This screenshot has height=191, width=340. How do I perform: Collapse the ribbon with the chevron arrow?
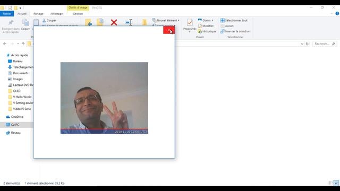[331, 14]
